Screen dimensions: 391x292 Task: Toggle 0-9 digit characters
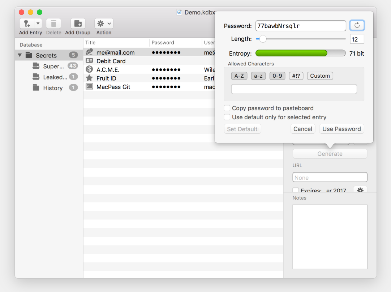pos(277,76)
